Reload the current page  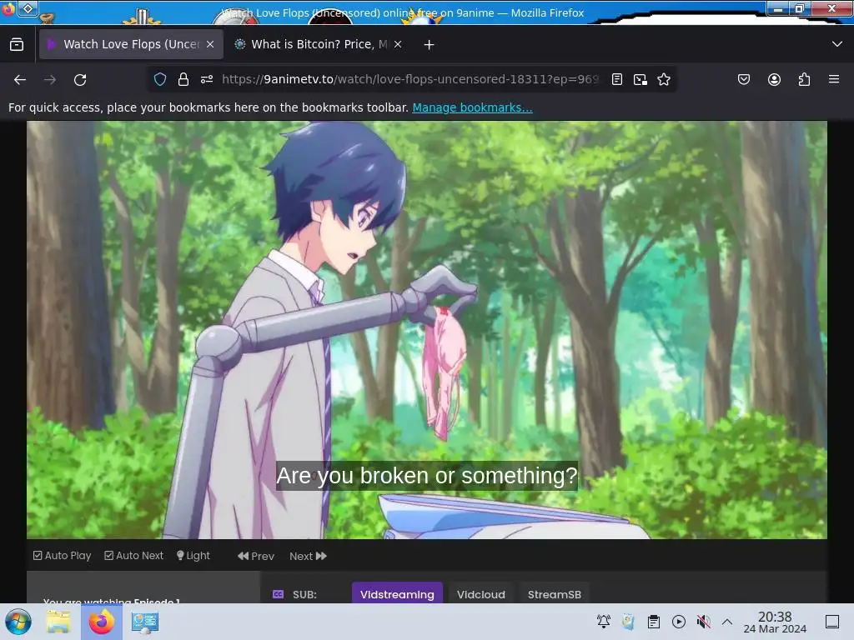80,80
